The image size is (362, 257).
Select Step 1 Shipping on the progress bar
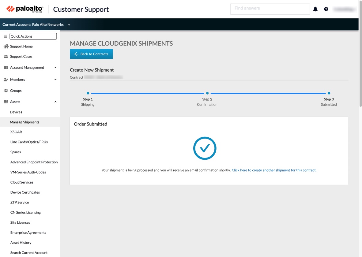click(88, 93)
